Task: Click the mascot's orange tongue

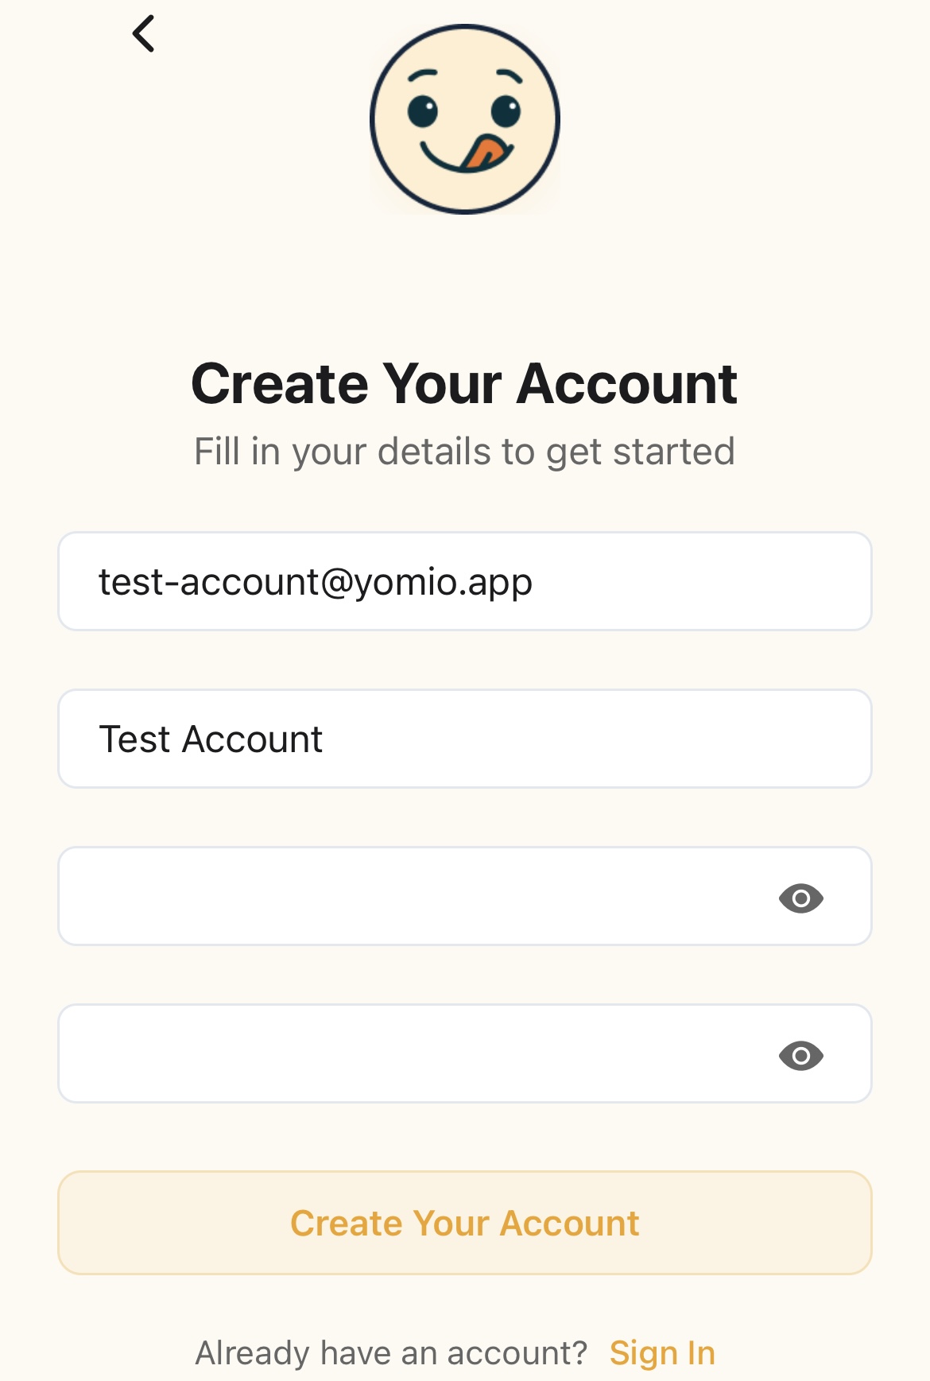Action: [483, 152]
